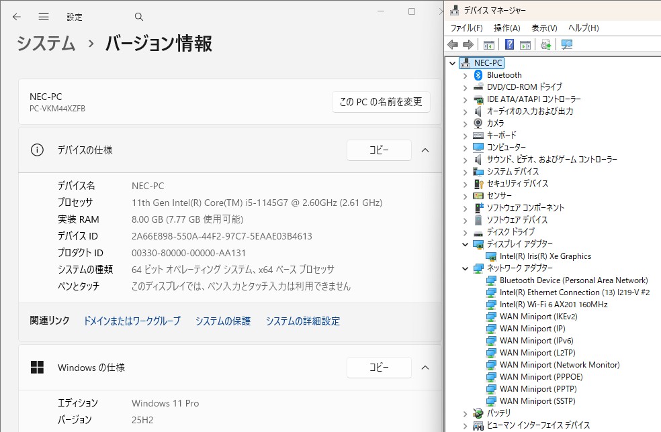Select Intel(R) Iris(R) Xe Graphics device
661x432 pixels.
point(545,256)
